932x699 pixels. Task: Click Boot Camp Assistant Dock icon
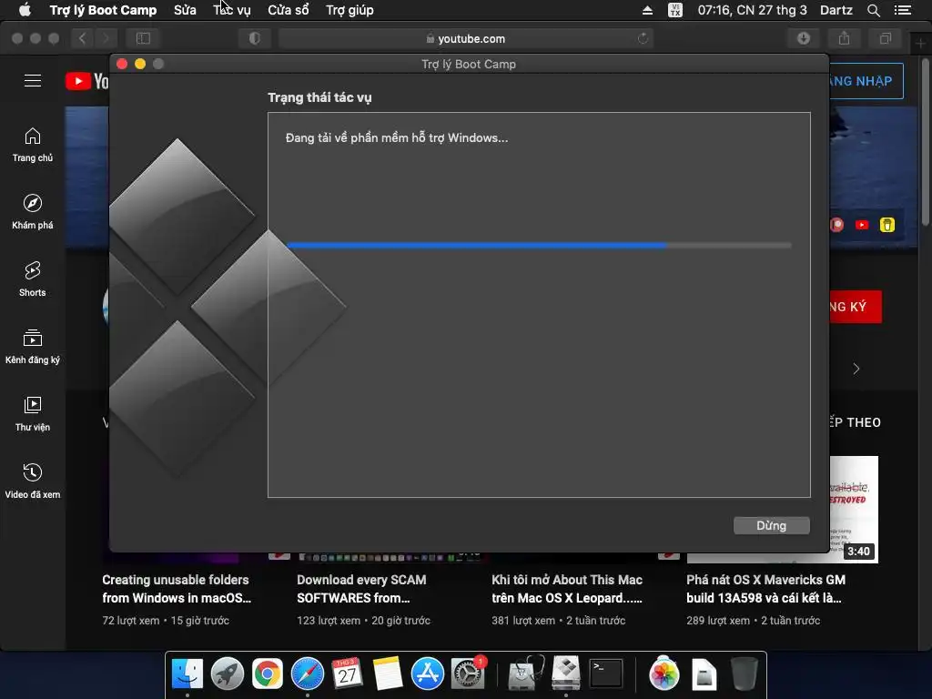(566, 674)
